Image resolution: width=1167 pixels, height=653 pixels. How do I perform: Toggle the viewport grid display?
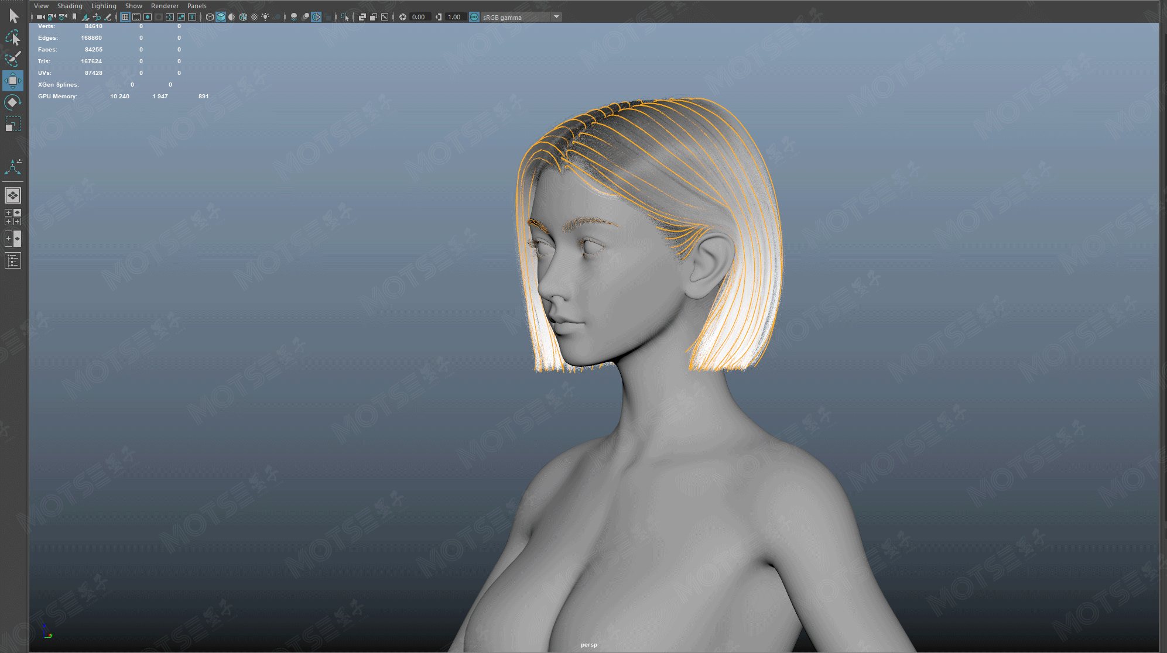tap(125, 17)
